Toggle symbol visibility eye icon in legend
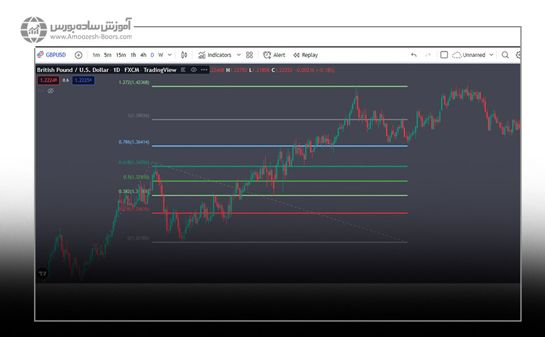 [x=194, y=70]
